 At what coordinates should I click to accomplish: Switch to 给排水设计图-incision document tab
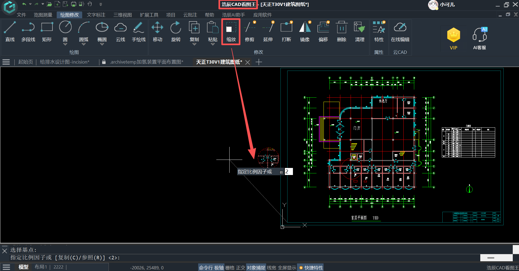[64, 62]
